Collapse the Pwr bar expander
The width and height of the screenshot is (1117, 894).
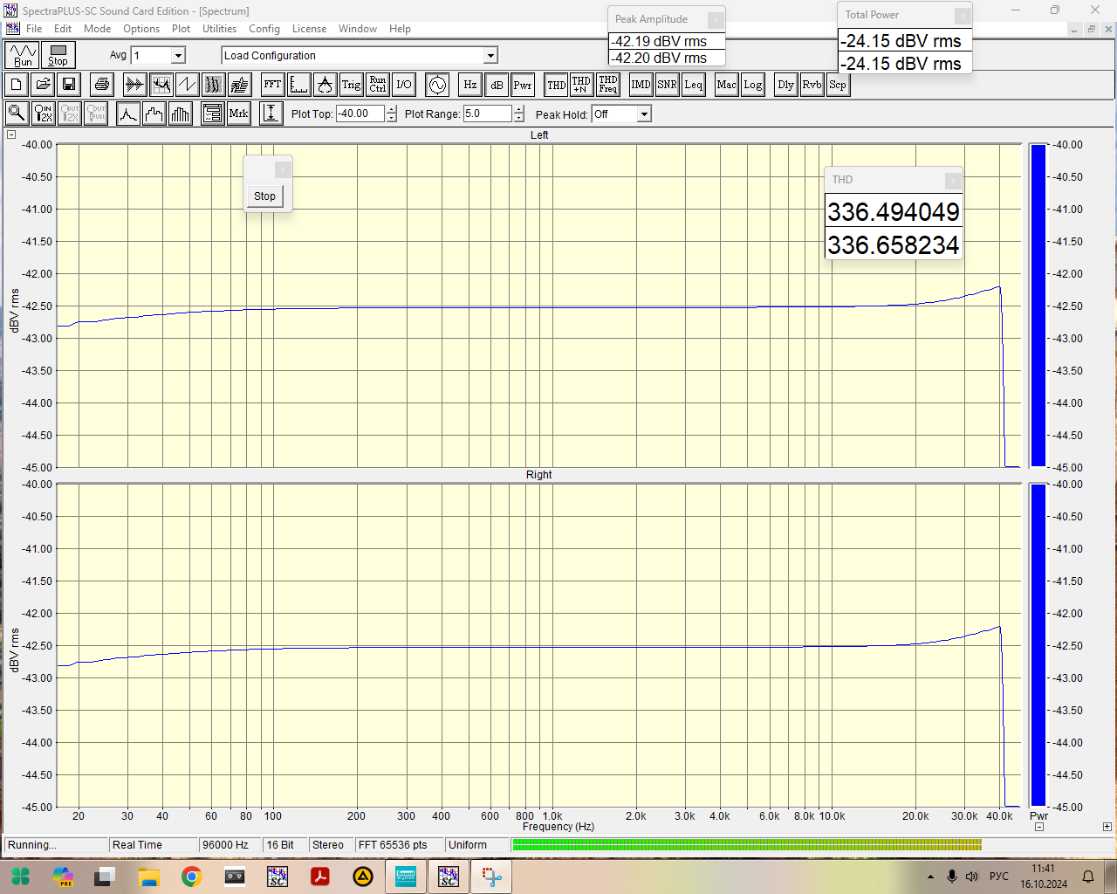(x=1039, y=827)
